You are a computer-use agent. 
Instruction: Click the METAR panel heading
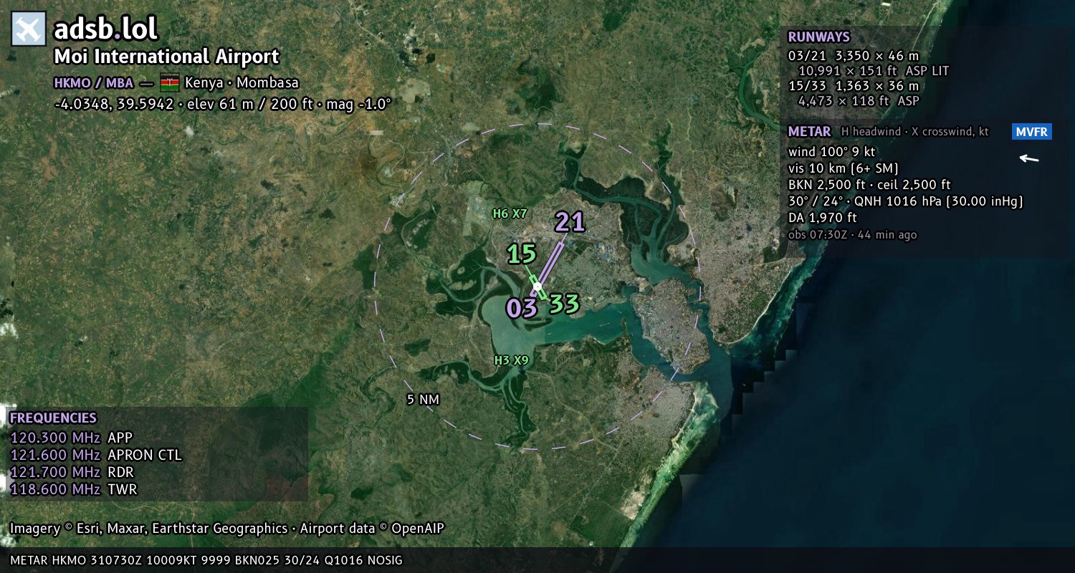(x=809, y=132)
